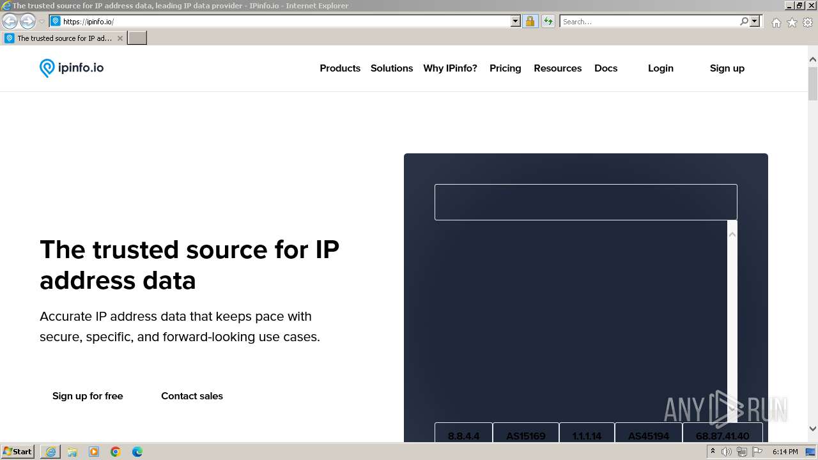This screenshot has width=818, height=460.
Task: Click the result panel scroll up arrow
Action: (x=732, y=234)
